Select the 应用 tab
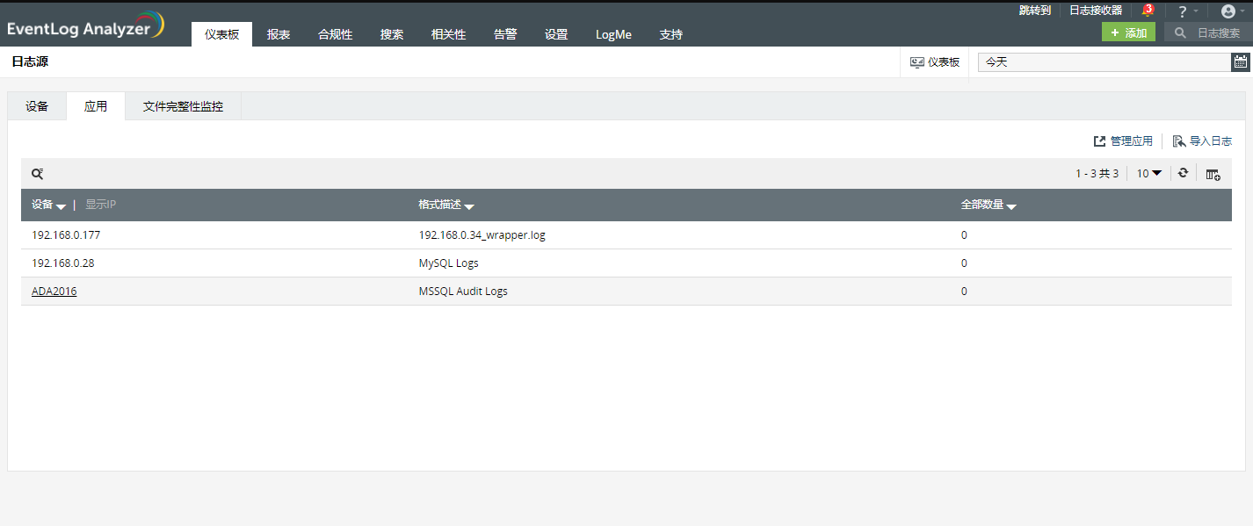The height and width of the screenshot is (526, 1253). tap(96, 106)
